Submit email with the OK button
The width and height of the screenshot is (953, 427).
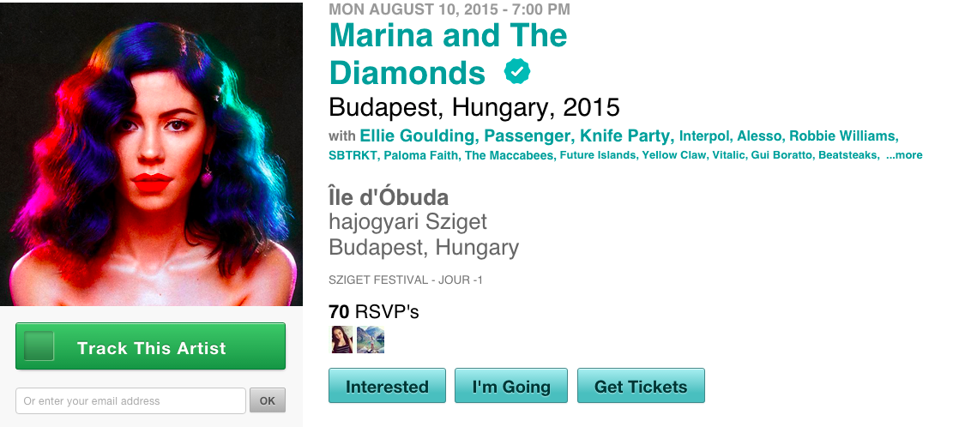tap(268, 400)
